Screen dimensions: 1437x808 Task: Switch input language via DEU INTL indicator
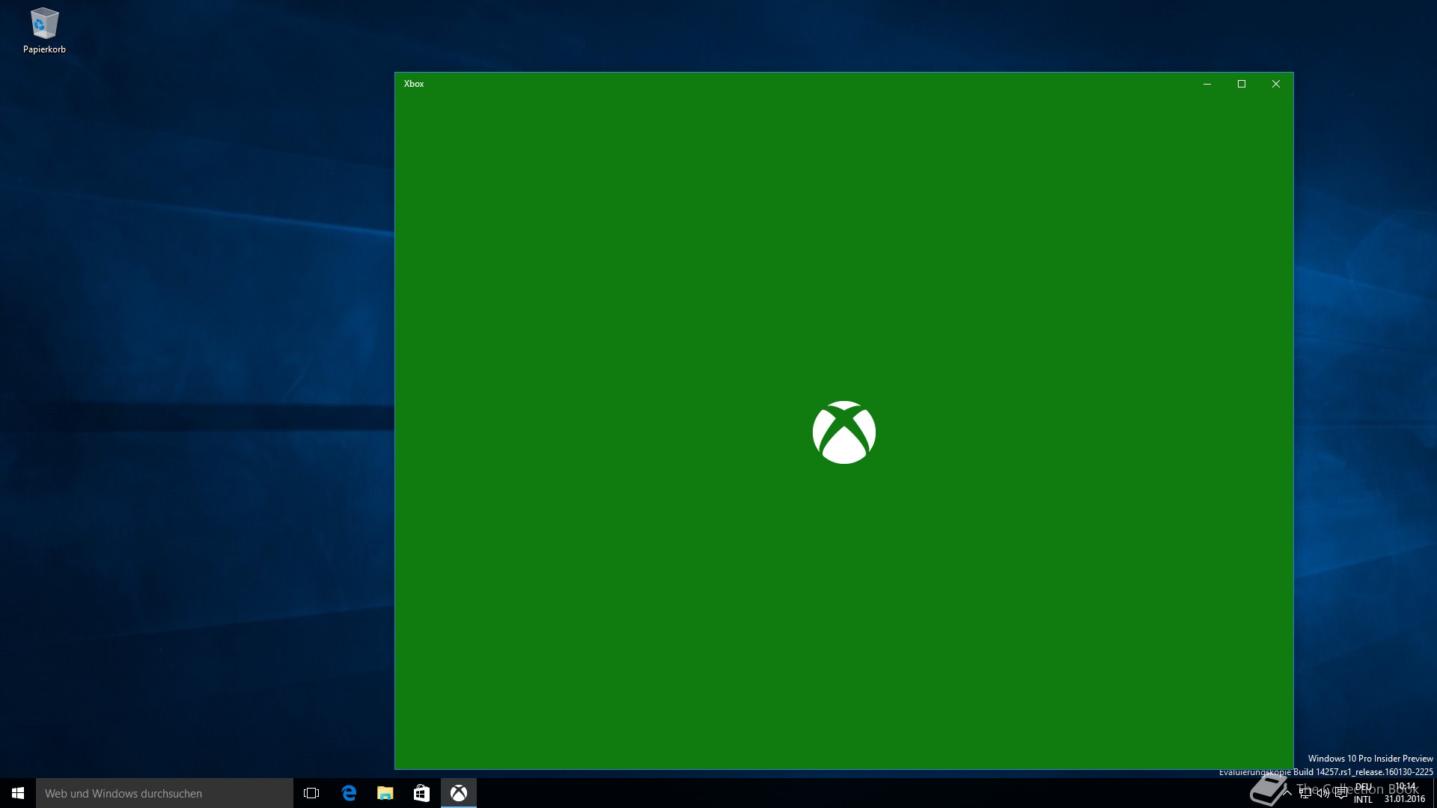tap(1364, 793)
